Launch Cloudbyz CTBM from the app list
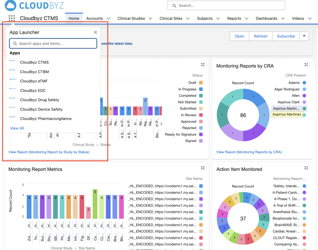 (34, 72)
